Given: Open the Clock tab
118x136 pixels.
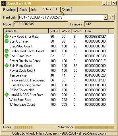Looking at the screenshot, I should click(23, 10).
